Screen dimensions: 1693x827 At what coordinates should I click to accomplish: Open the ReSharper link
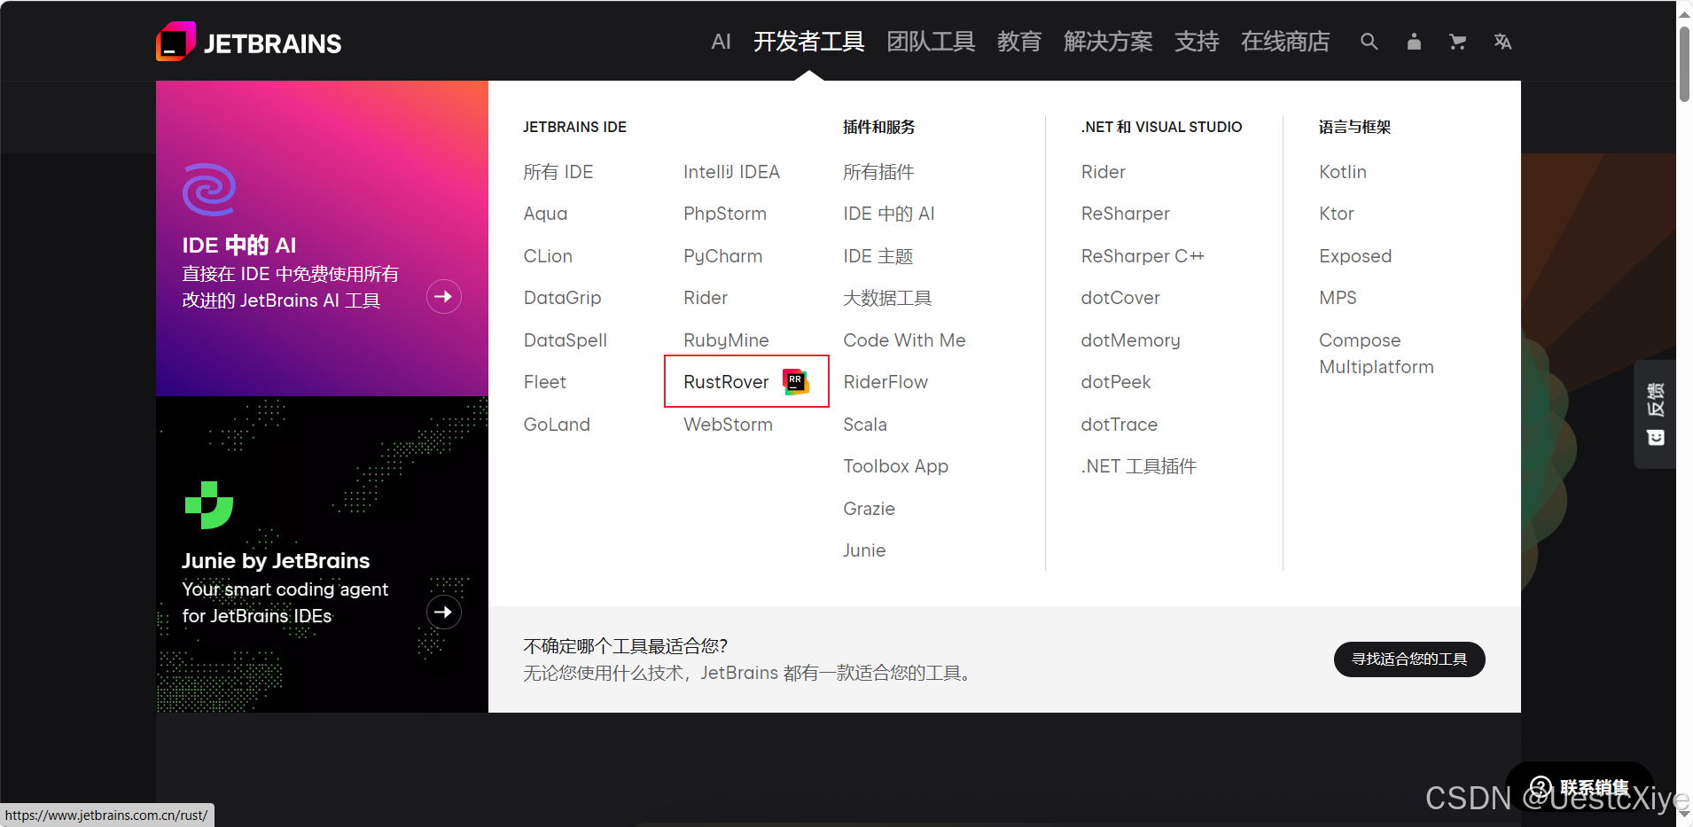coord(1125,214)
